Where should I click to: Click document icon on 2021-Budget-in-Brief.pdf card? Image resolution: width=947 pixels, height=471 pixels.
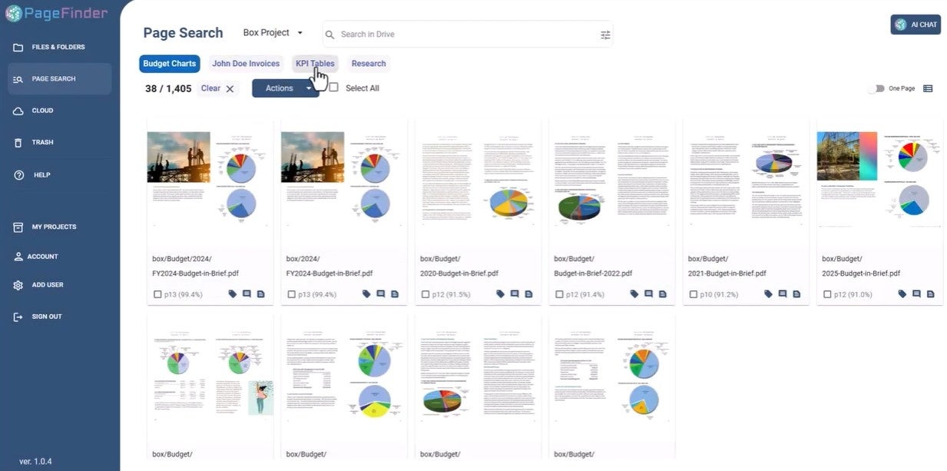pos(796,294)
